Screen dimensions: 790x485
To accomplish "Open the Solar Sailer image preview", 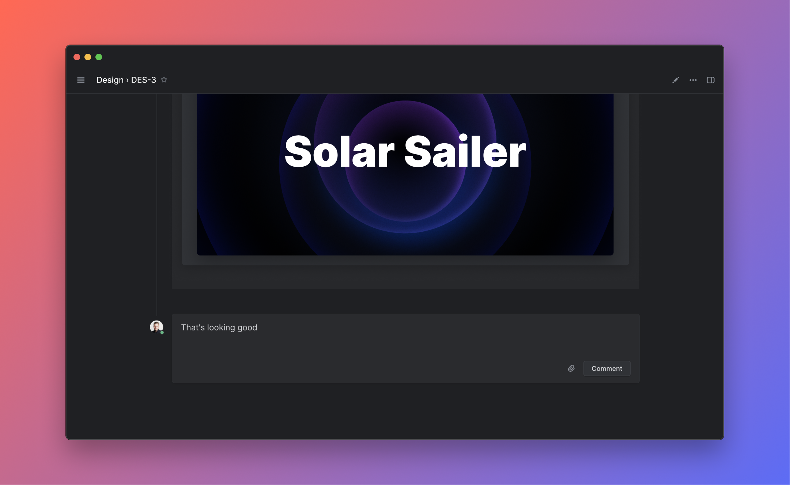I will (405, 174).
